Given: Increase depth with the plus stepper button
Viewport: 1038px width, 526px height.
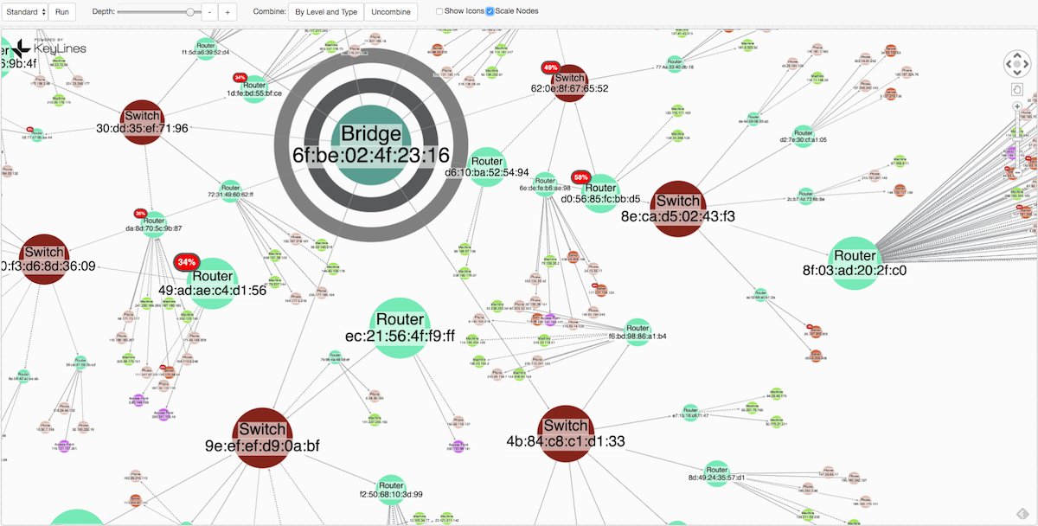Looking at the screenshot, I should [x=227, y=11].
